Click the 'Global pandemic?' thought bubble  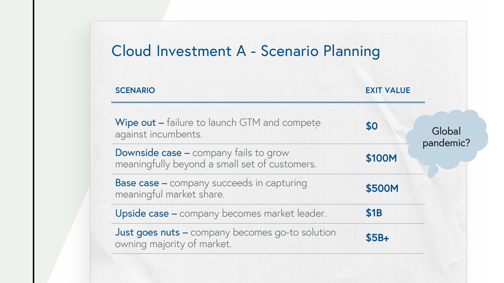pos(446,137)
